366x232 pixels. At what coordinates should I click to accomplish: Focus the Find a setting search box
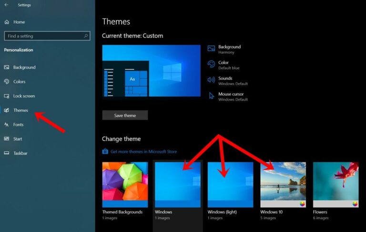47,36
